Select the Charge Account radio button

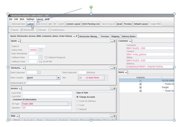coord(77,97)
